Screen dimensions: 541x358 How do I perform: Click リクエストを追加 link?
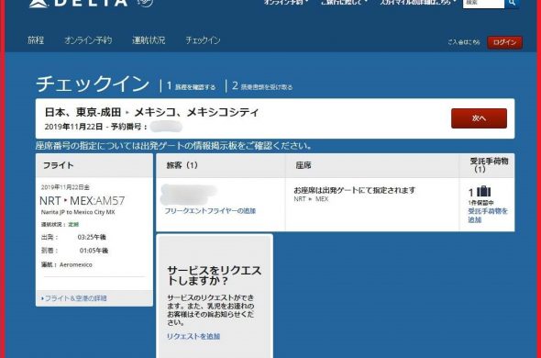point(193,336)
